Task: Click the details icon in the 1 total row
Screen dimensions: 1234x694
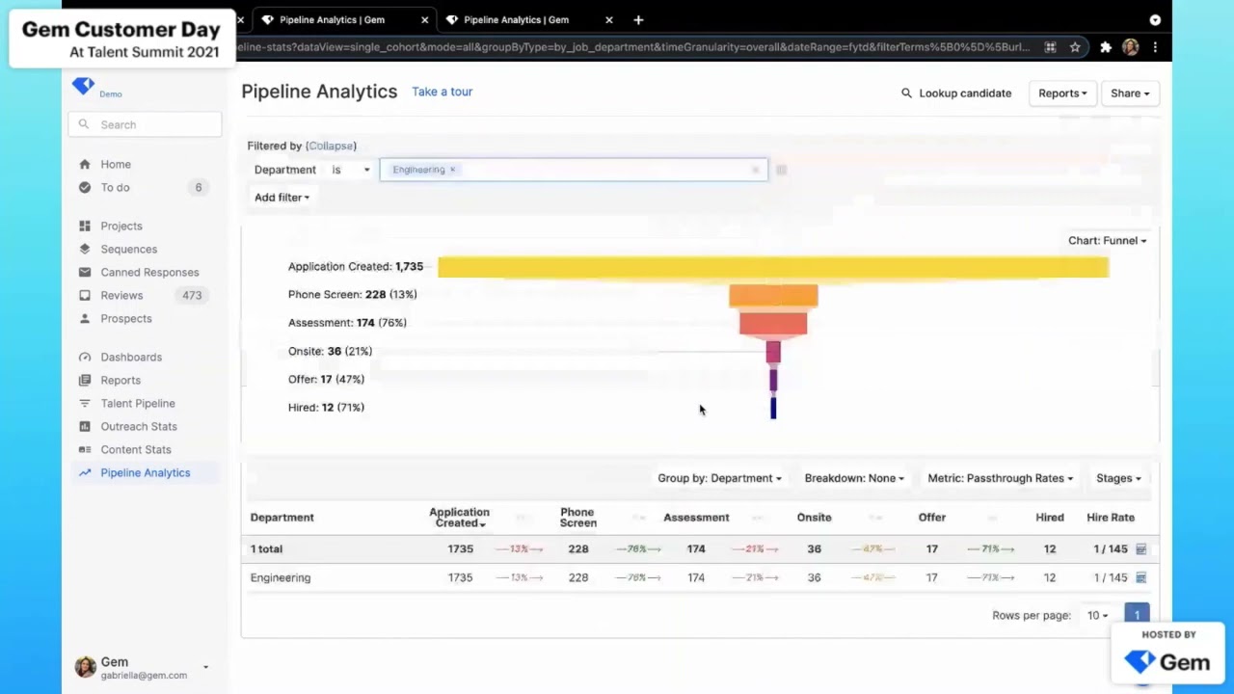Action: pyautogui.click(x=1140, y=548)
